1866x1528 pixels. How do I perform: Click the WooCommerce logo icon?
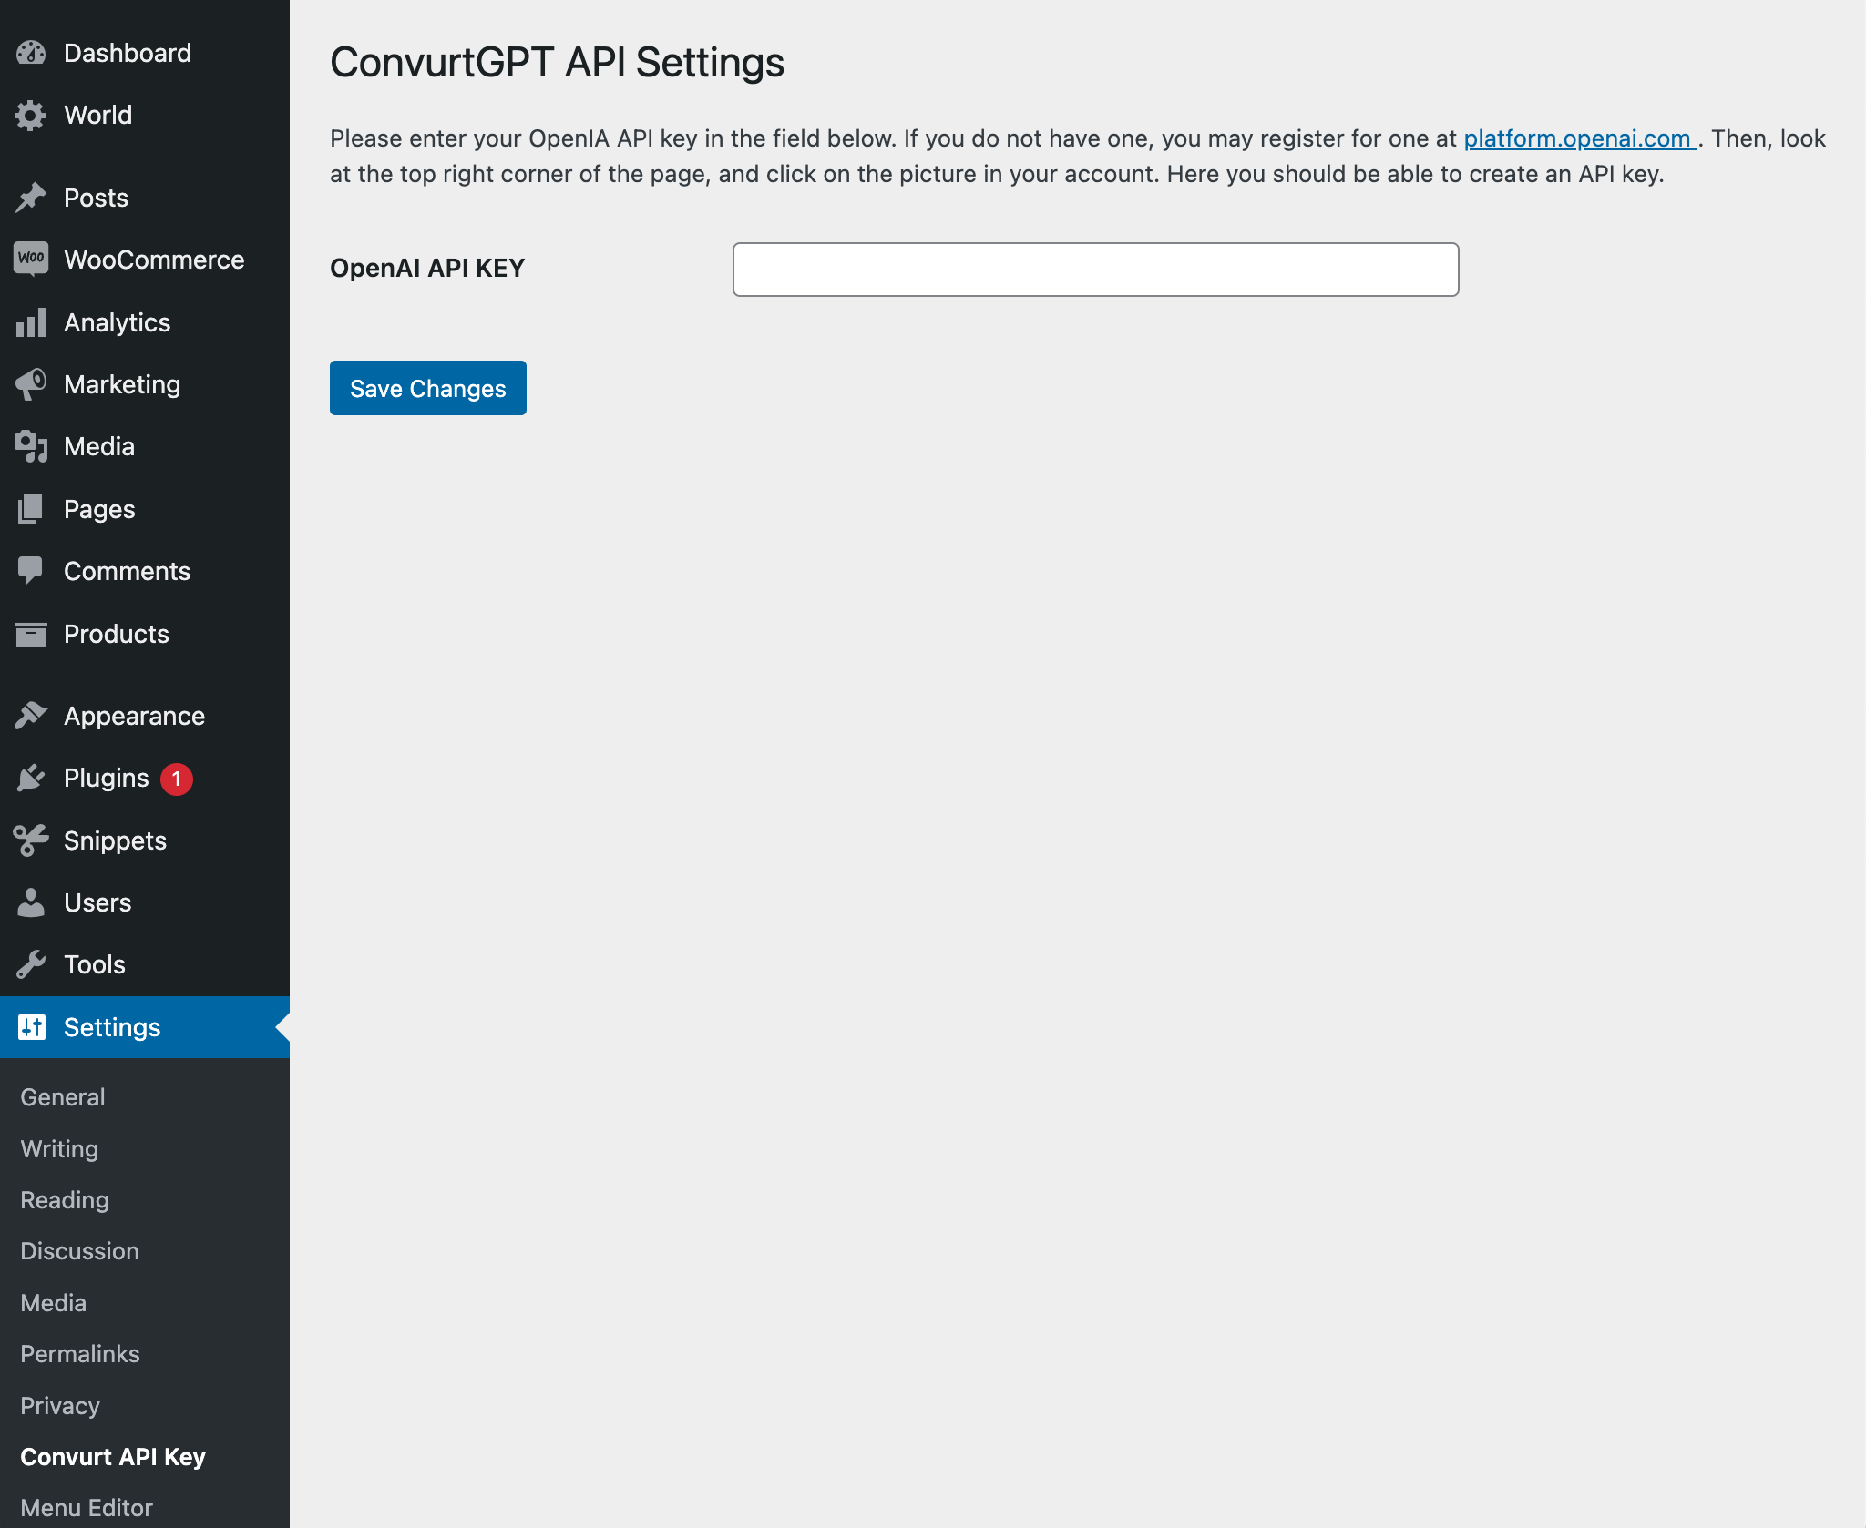31,260
